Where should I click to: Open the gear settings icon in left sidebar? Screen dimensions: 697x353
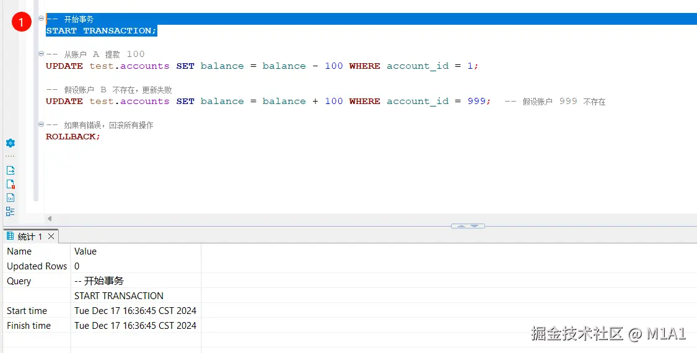pos(11,142)
